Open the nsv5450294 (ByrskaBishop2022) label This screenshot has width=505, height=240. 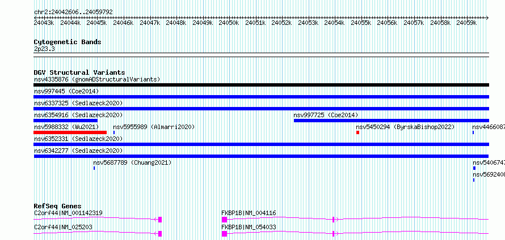405,127
